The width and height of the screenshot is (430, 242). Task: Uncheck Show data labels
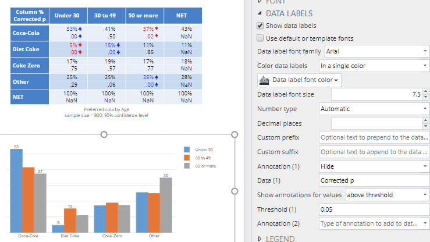[x=261, y=26]
